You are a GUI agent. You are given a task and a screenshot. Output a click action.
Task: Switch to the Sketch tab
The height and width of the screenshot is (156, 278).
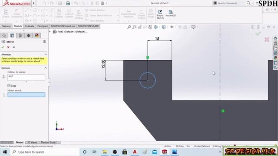coord(18,26)
